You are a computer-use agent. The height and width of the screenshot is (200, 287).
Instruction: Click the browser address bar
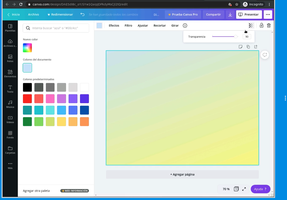click(x=126, y=4)
